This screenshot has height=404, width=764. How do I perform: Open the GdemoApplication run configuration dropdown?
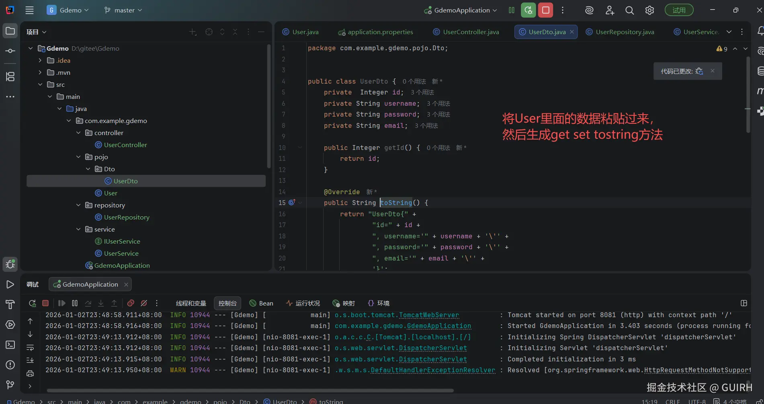pyautogui.click(x=461, y=10)
